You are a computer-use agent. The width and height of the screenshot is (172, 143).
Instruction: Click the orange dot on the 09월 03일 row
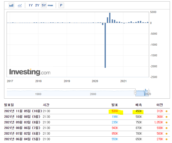click(x=166, y=122)
